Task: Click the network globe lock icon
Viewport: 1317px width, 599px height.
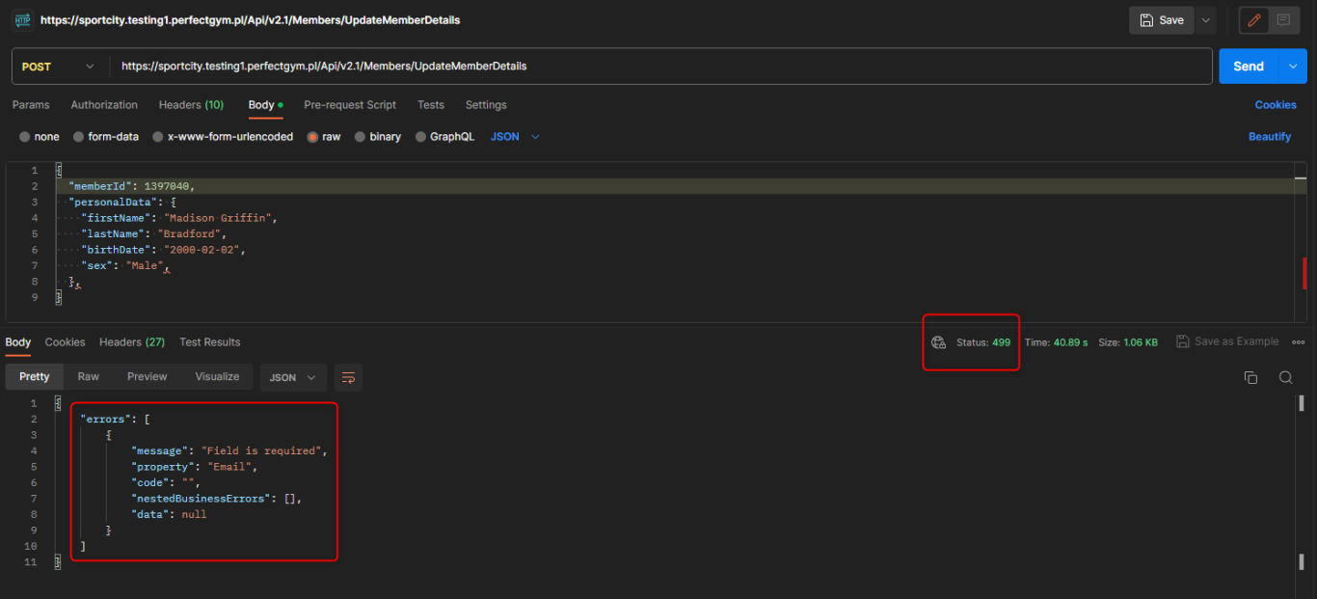Action: (x=938, y=342)
